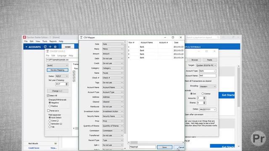Open the Amount mapping dropdown
Viewport: 269px width, 151px height.
113,54
